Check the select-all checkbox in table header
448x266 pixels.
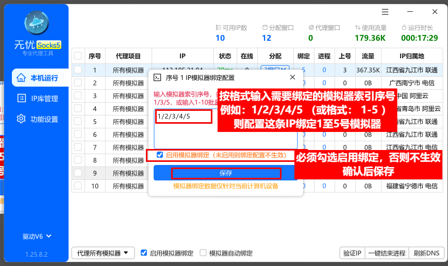(x=78, y=56)
